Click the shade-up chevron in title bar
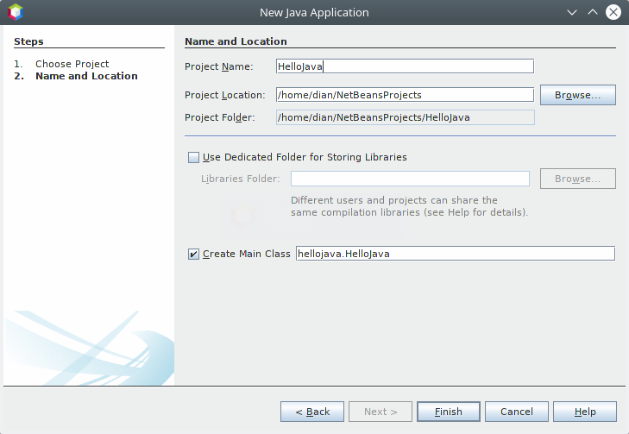The image size is (629, 434). tap(593, 12)
